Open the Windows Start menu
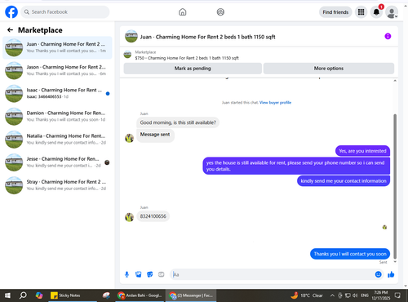The height and width of the screenshot is (302, 408). click(x=8, y=295)
